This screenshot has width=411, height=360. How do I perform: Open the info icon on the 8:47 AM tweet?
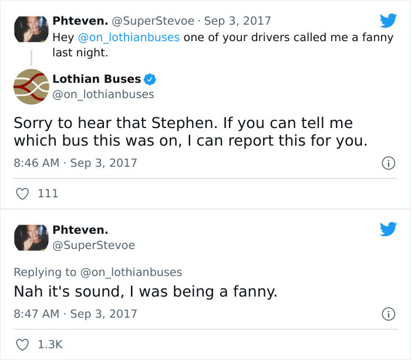387,314
